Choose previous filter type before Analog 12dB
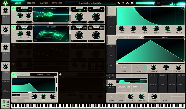The image size is (186, 109). coord(32,74)
